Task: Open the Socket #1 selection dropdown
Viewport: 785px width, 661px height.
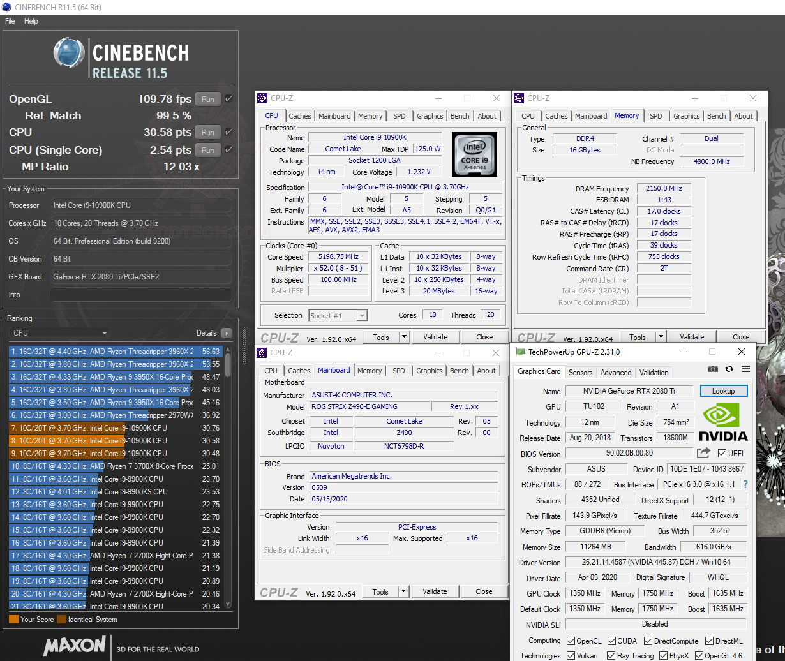Action: tap(362, 315)
